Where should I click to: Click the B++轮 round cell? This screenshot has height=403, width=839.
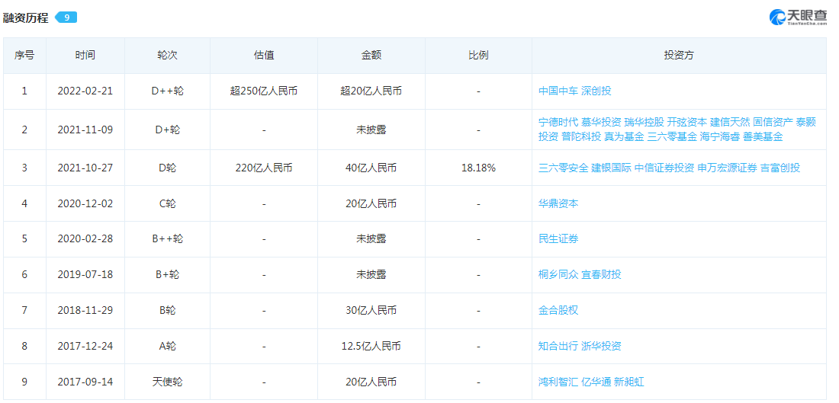(167, 239)
